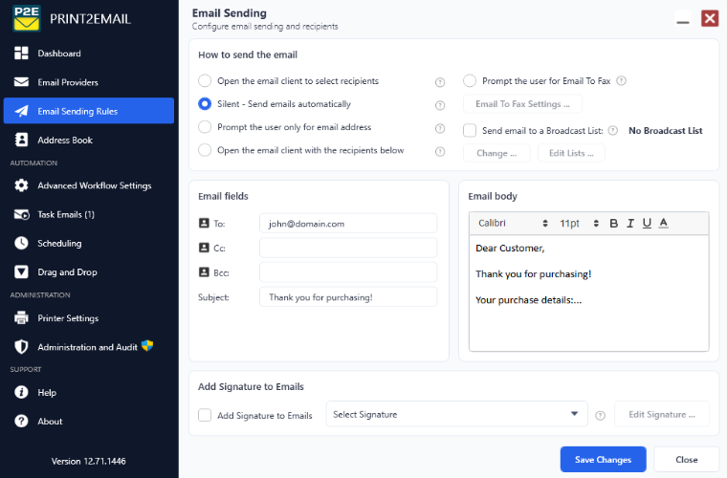Screen dimensions: 727x478
Task: Click the Drag and Drop arrow icon
Action: pyautogui.click(x=21, y=272)
